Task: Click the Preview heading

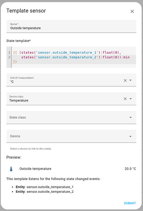Action: tap(14, 157)
